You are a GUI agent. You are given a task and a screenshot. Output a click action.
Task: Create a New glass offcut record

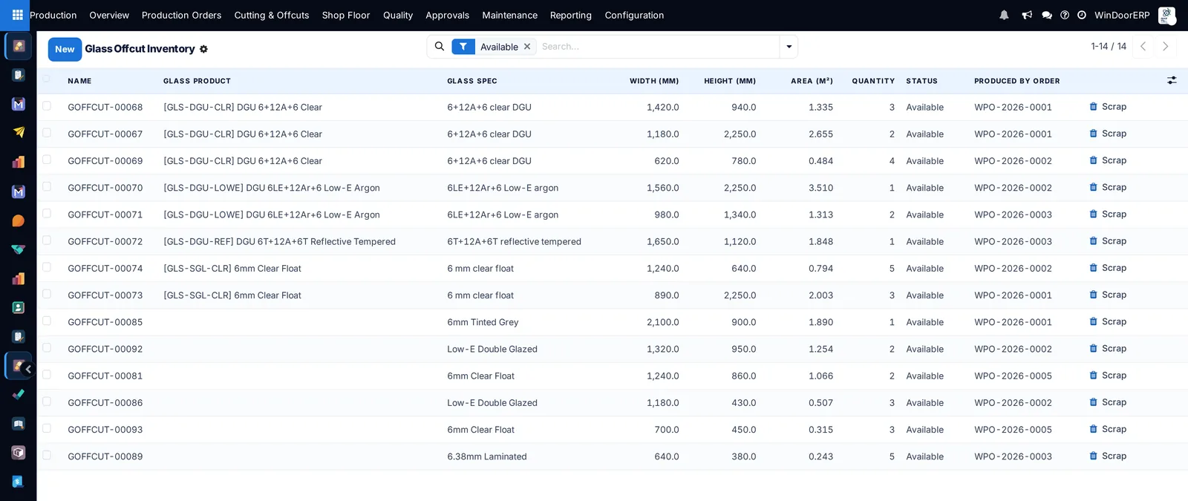[65, 49]
